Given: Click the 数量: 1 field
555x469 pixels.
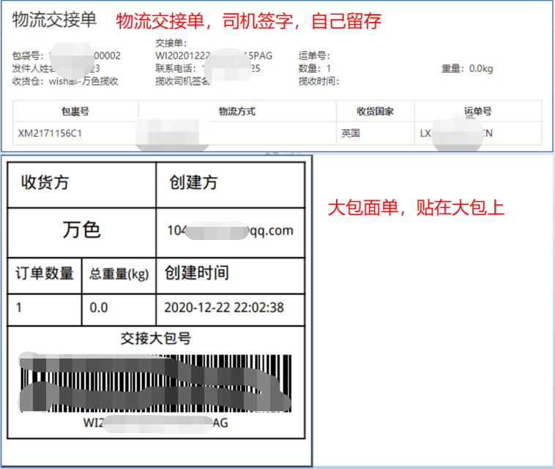Looking at the screenshot, I should click(x=314, y=68).
